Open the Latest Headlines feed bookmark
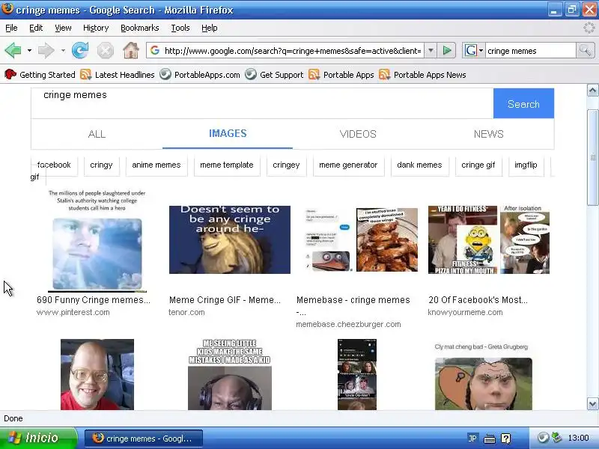This screenshot has height=449, width=599. click(x=118, y=74)
